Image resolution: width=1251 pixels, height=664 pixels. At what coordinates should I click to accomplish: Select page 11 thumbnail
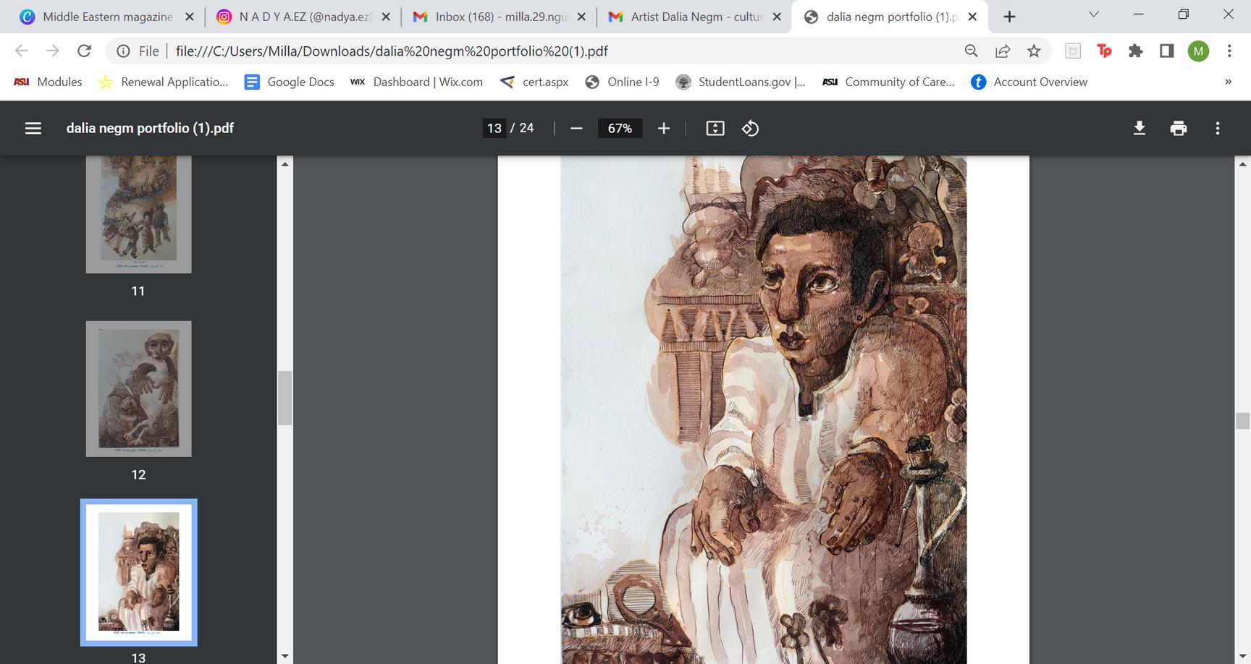(139, 214)
